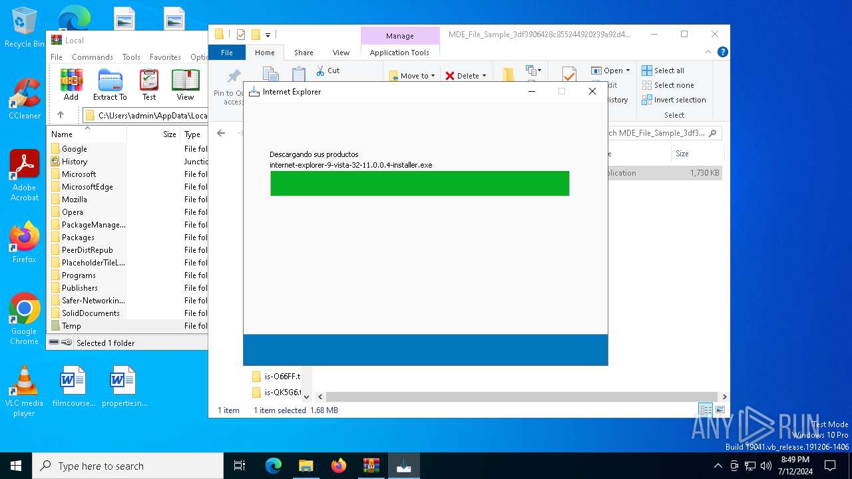Open the Quick Access Toolbar customize arrow
The image size is (852, 479).
(268, 35)
